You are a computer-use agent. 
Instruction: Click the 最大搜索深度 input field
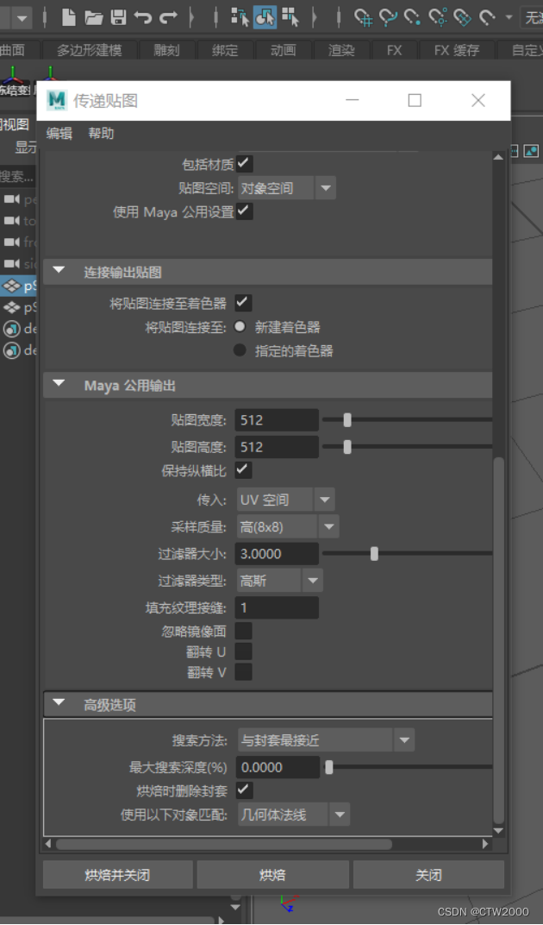point(278,767)
